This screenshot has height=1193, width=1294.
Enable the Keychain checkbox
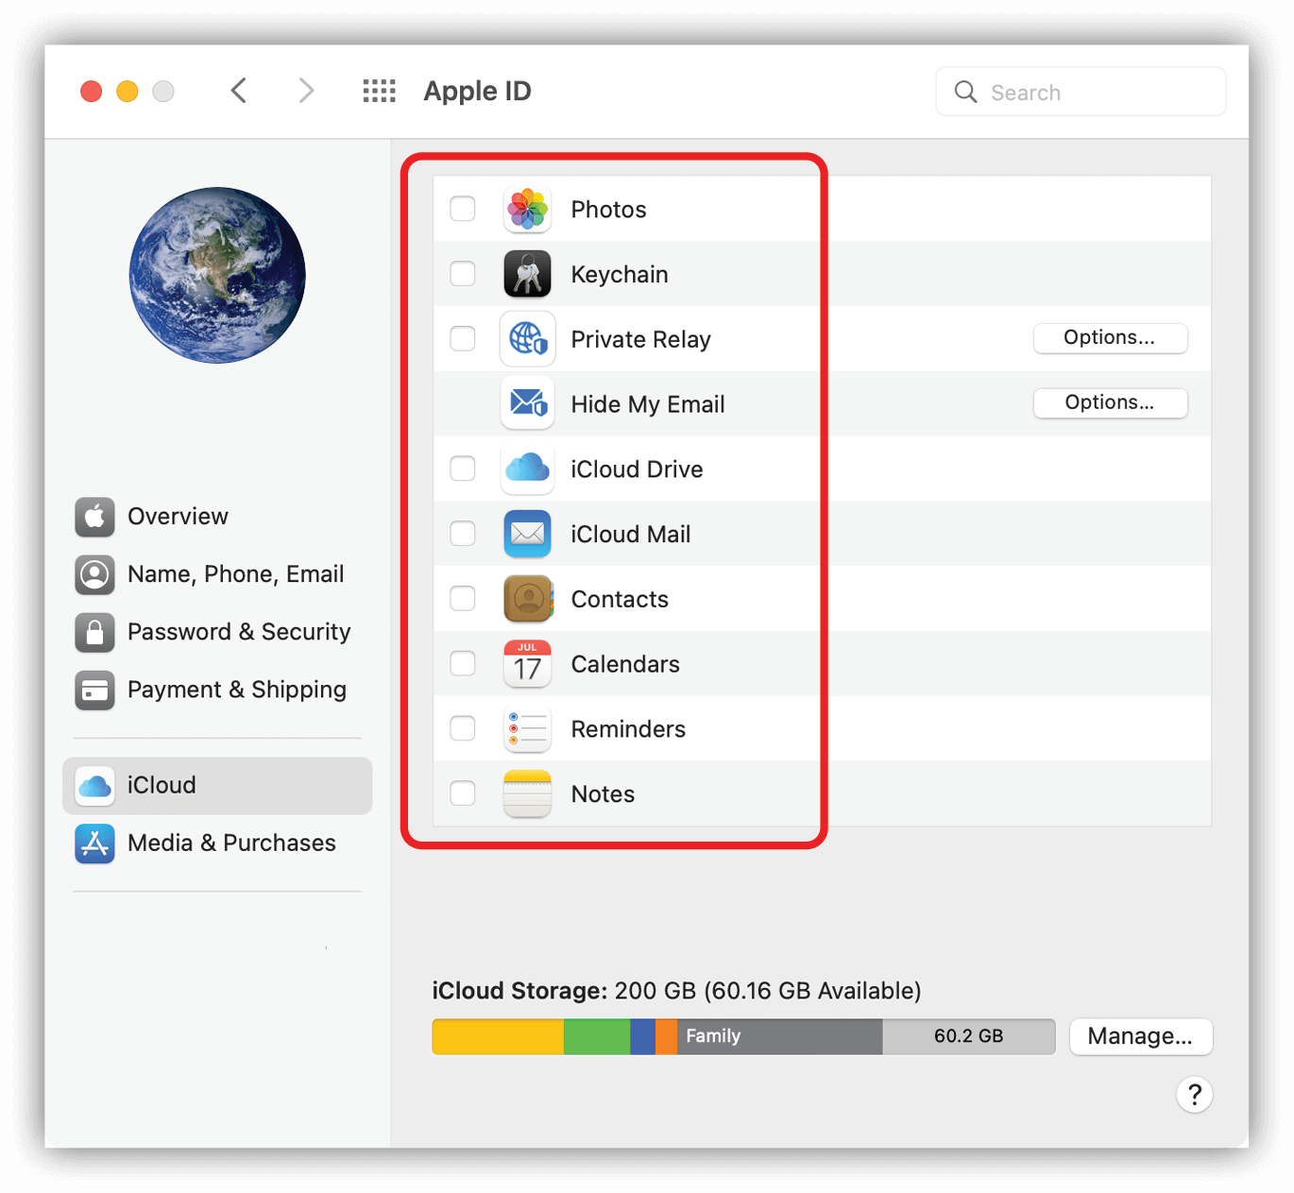[x=463, y=274]
